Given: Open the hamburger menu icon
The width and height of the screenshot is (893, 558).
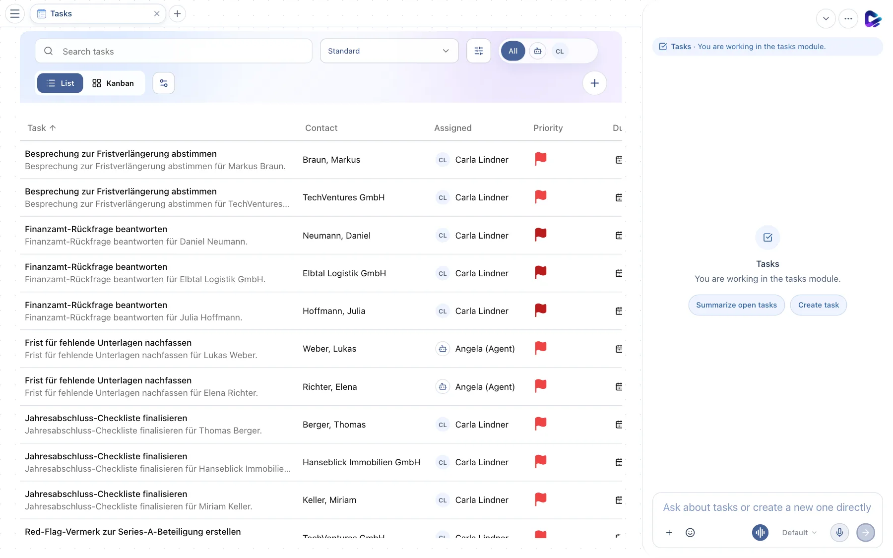Looking at the screenshot, I should [15, 14].
